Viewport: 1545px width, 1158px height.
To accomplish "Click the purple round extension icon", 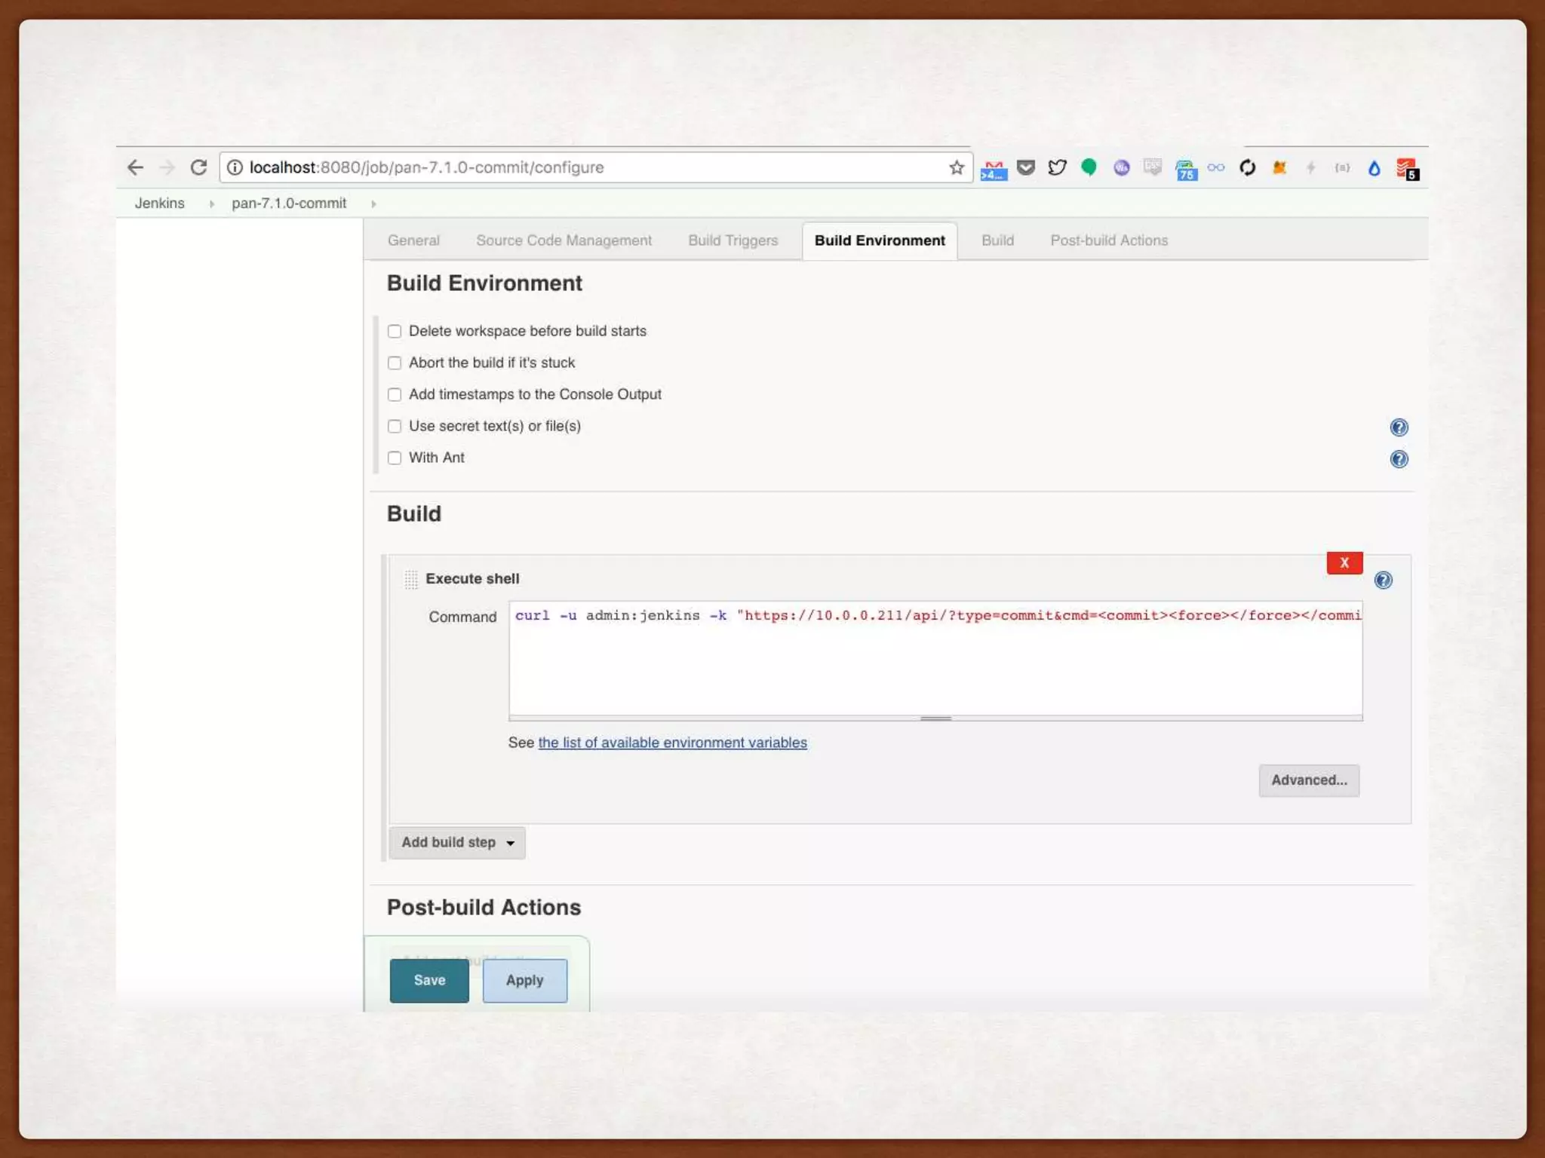I will point(1122,167).
